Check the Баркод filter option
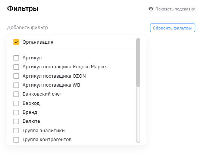Screen dimensions: 203x159 pyautogui.click(x=16, y=103)
